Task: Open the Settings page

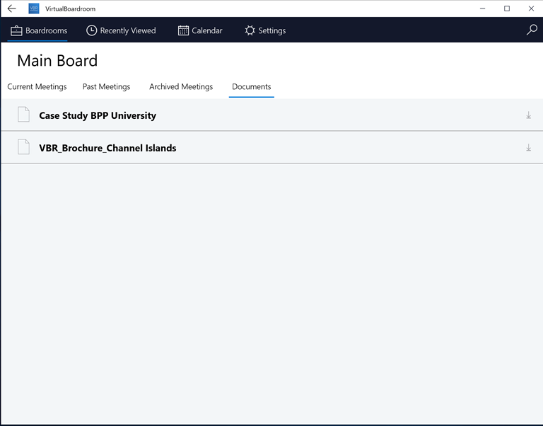Action: [265, 30]
